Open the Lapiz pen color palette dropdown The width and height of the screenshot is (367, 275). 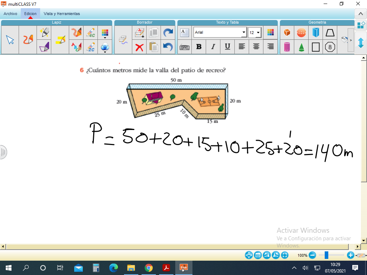[105, 33]
